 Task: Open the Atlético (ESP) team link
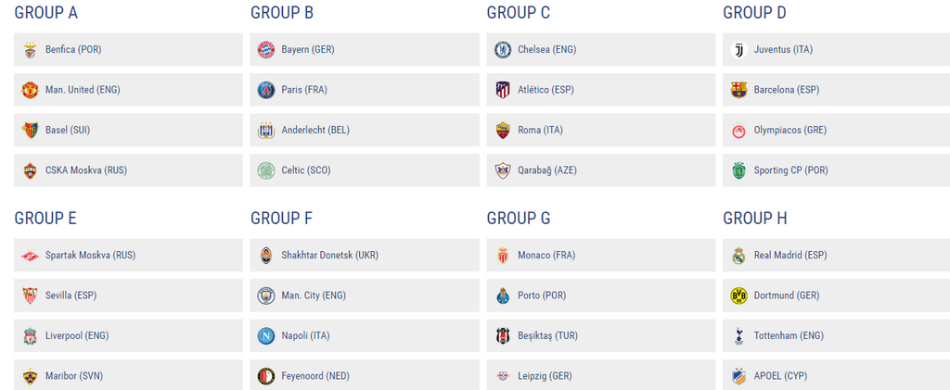(x=546, y=90)
